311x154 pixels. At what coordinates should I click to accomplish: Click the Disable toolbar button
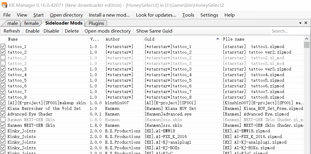click(51, 31)
